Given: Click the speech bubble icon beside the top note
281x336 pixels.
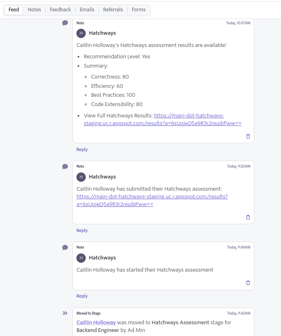Looking at the screenshot, I should click(x=65, y=23).
